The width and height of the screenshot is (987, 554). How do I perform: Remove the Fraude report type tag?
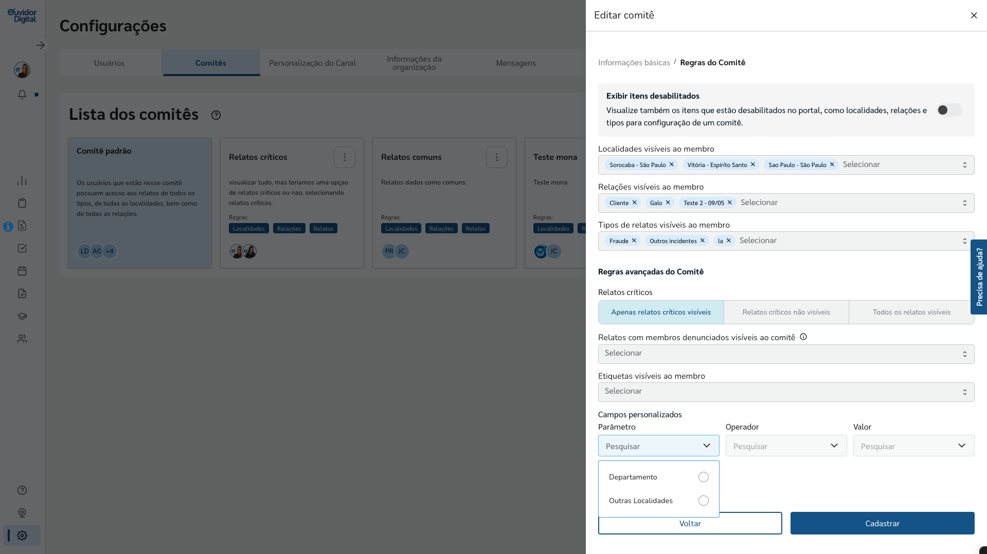pos(634,241)
